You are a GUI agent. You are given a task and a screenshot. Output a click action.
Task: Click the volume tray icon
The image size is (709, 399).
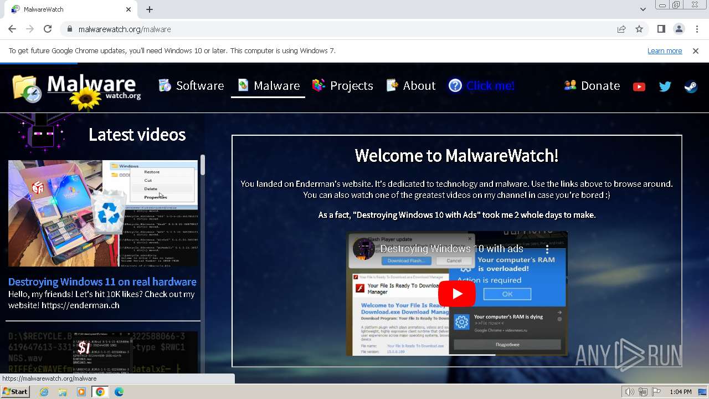(x=629, y=392)
